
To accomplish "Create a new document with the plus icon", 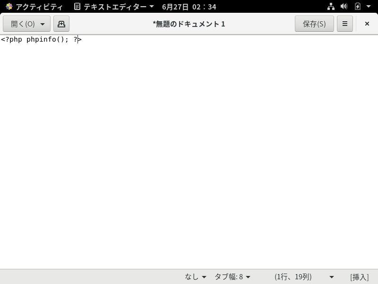I will point(61,24).
